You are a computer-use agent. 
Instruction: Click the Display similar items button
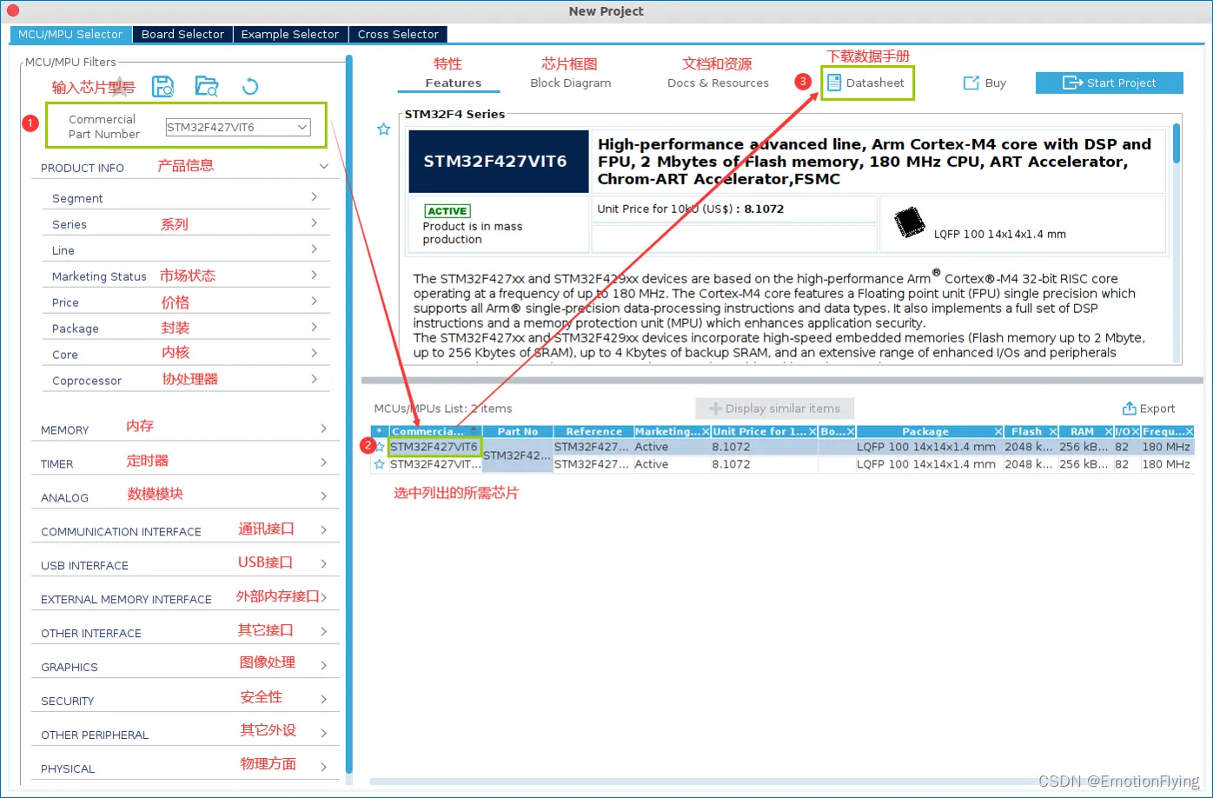774,409
